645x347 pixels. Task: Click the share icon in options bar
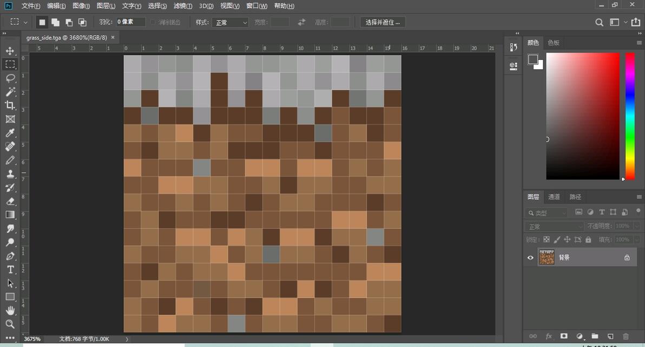pyautogui.click(x=636, y=22)
